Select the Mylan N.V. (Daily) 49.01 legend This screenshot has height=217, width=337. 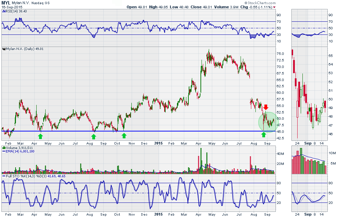coord(25,49)
